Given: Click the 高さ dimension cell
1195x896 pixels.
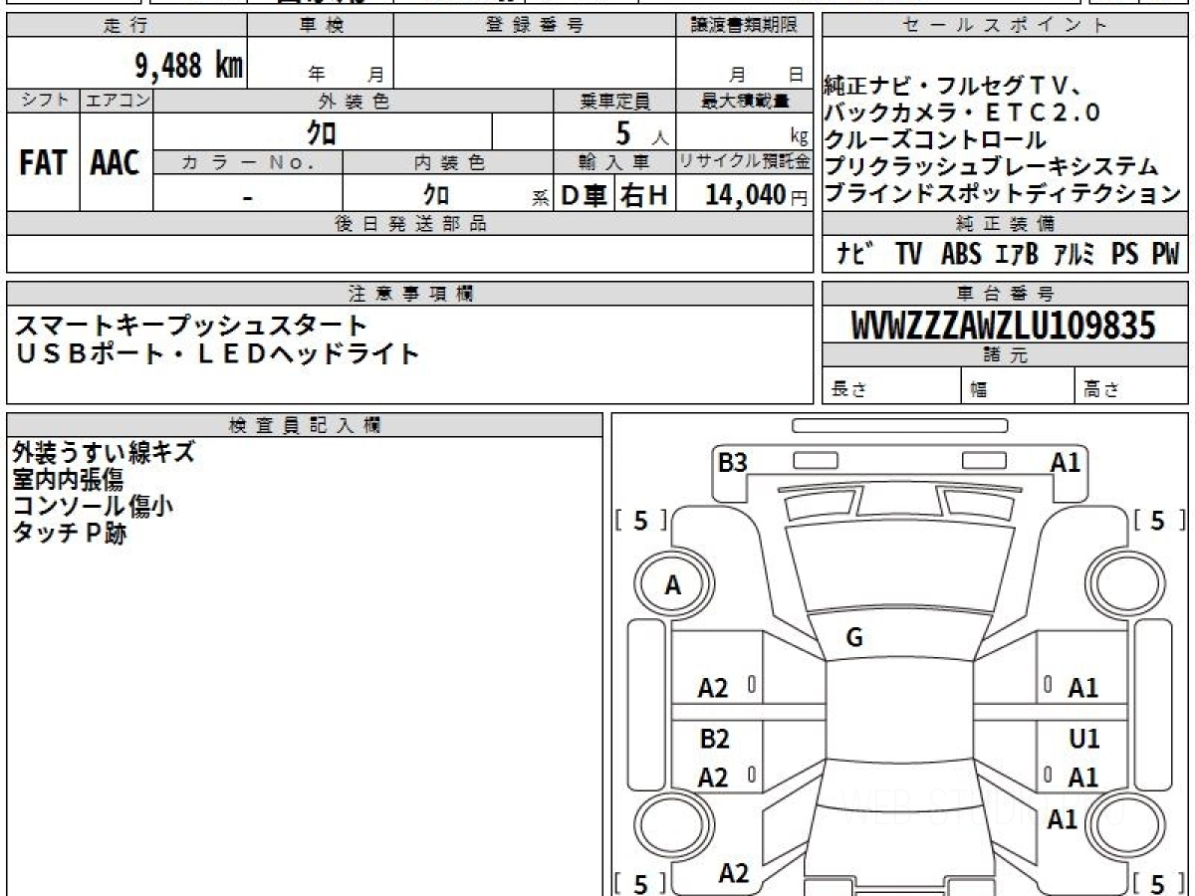Looking at the screenshot, I should pos(1131,387).
